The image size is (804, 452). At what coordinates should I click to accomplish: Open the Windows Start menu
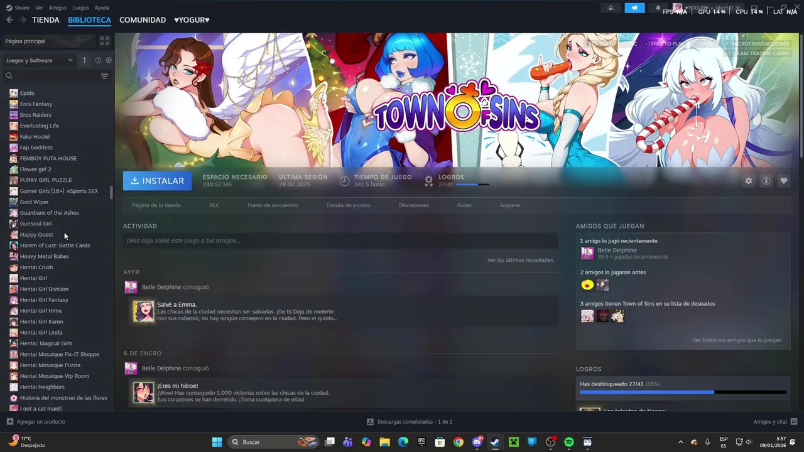pyautogui.click(x=217, y=442)
